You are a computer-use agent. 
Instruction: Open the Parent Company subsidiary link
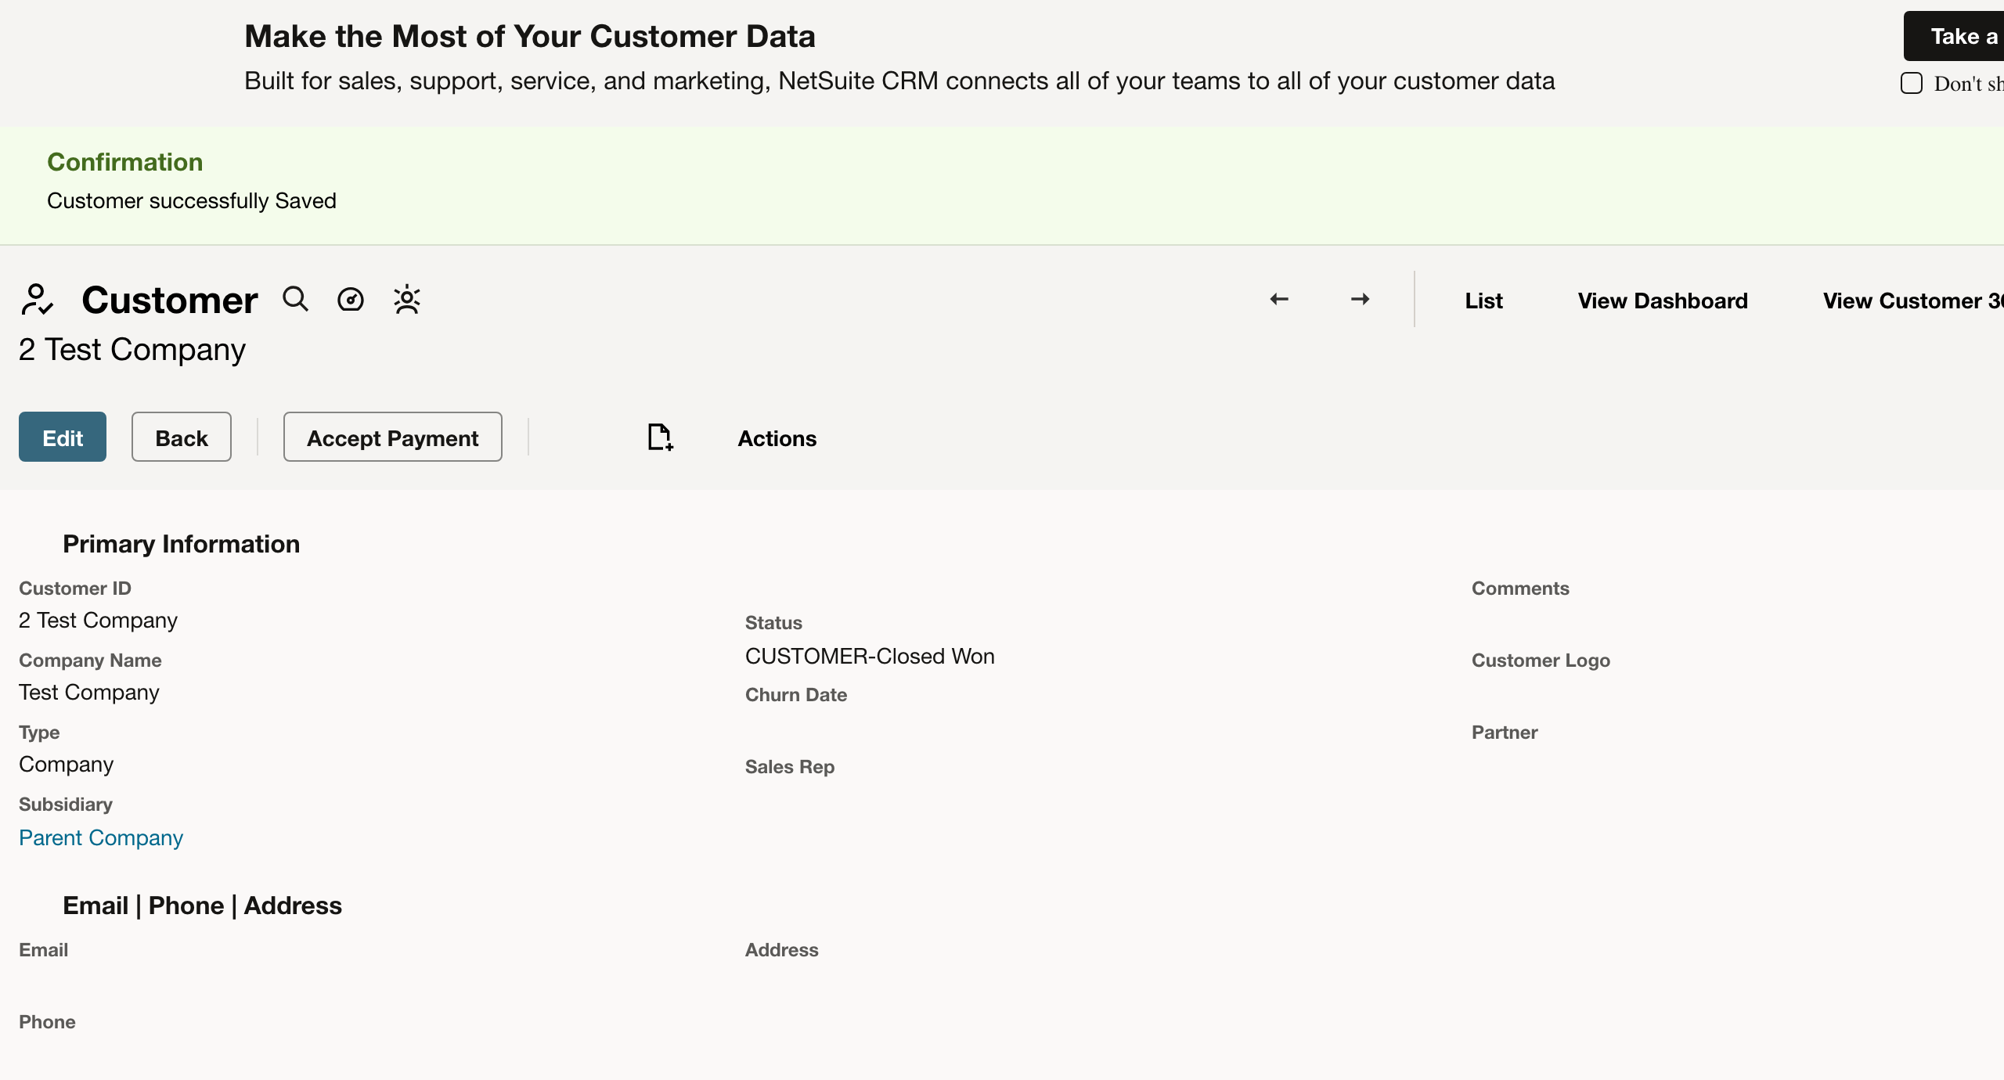tap(101, 837)
